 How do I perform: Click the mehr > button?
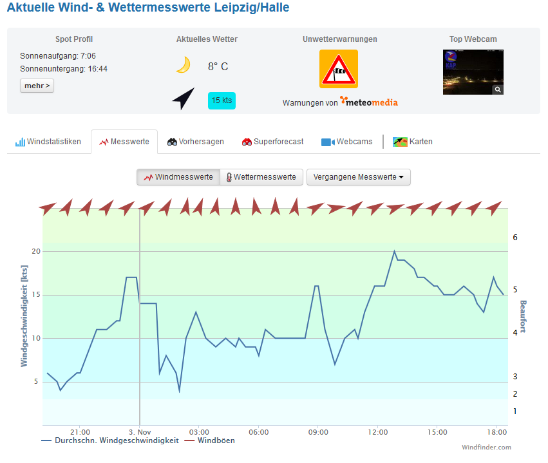coord(37,86)
